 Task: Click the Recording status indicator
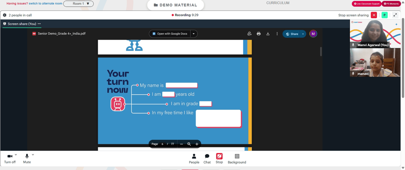[x=185, y=15]
